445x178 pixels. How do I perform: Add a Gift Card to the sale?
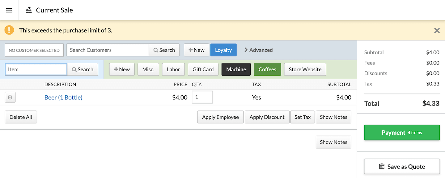click(x=203, y=69)
